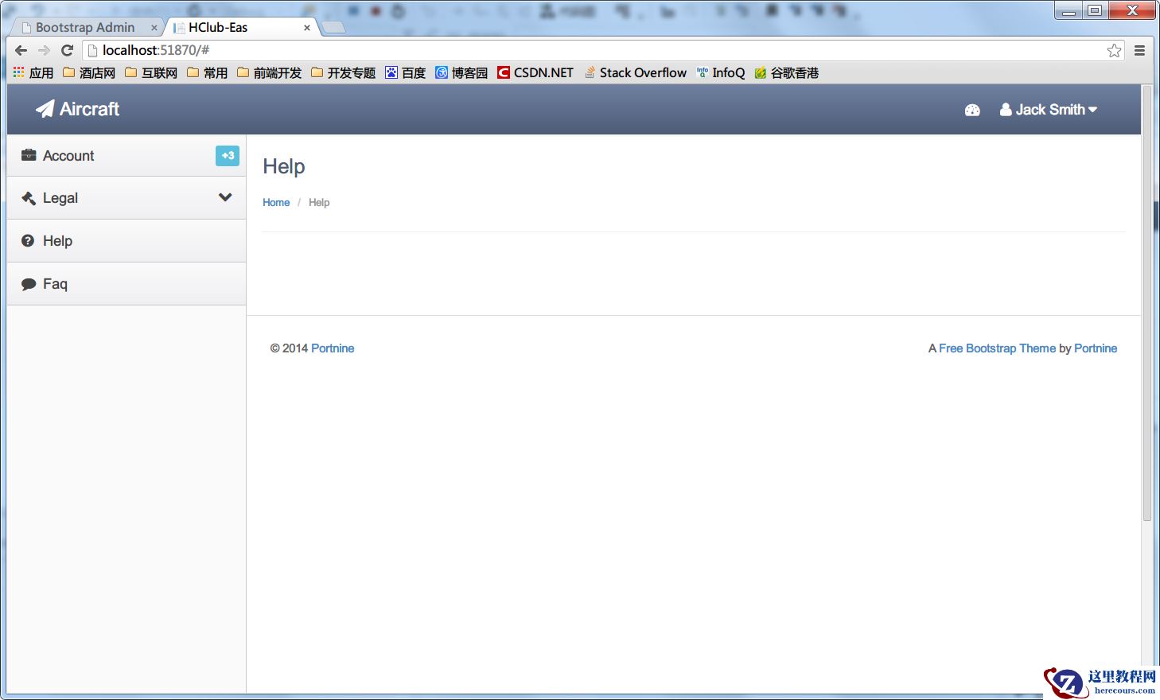
Task: Switch to the Bootstrap Admin browser tab
Action: (84, 26)
